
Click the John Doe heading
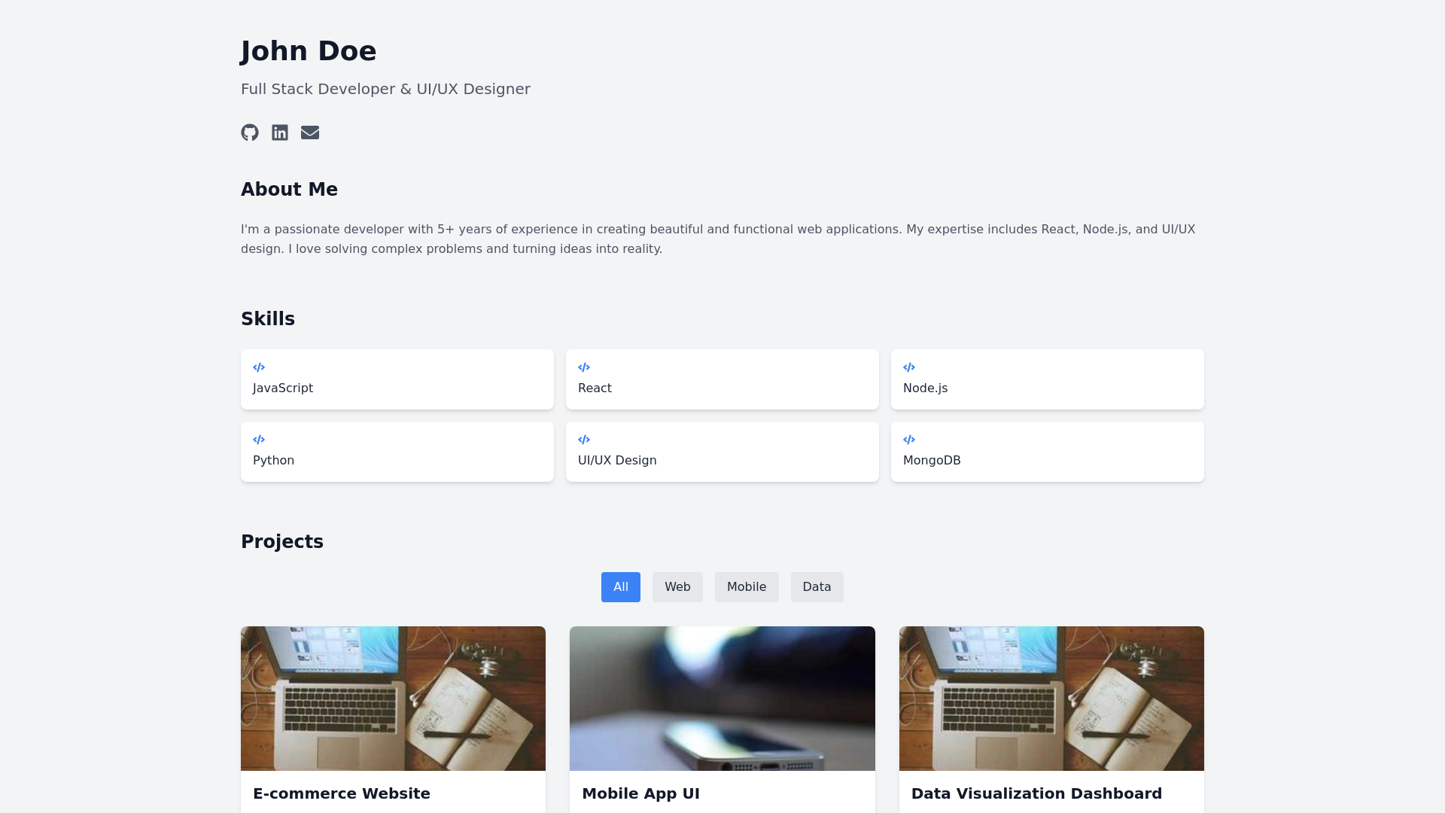[309, 51]
